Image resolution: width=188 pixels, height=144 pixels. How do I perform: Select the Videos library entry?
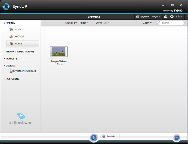23,43
